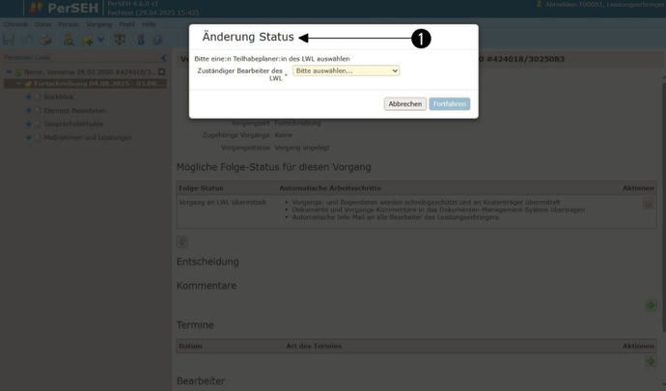Click the Fortfahren button

coord(449,103)
